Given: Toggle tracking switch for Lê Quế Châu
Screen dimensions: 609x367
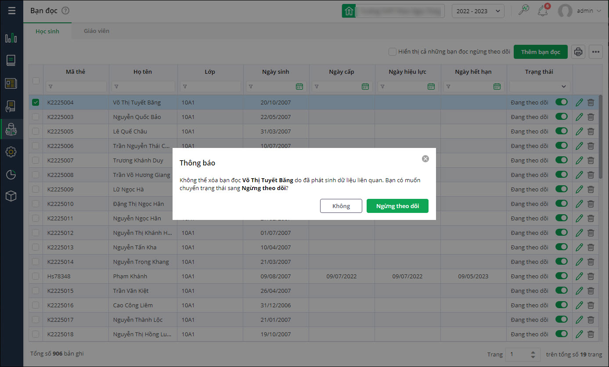Looking at the screenshot, I should [x=561, y=131].
